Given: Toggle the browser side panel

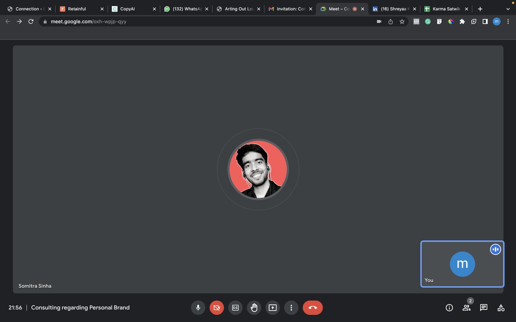Looking at the screenshot, I should [x=485, y=21].
